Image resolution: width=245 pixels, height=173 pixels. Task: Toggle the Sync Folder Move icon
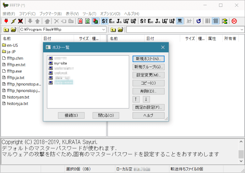[224, 21]
